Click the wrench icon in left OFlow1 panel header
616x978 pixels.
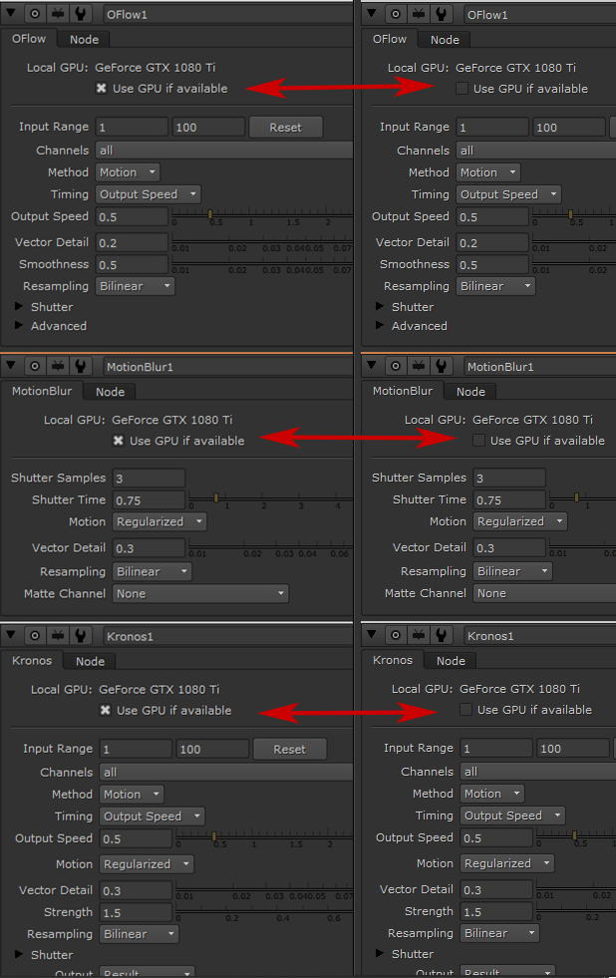[x=82, y=14]
